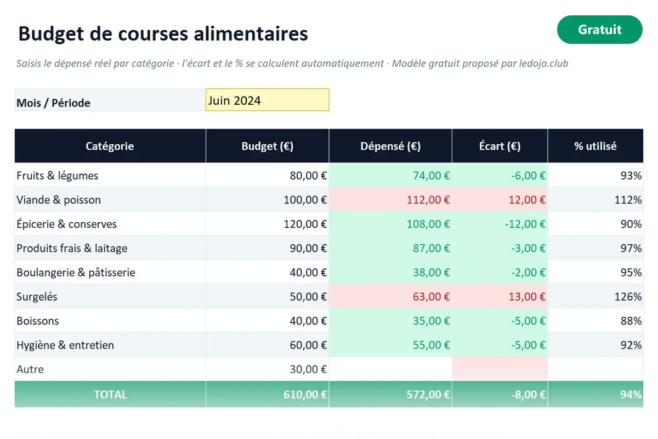Screen dimensions: 658x439
Task: Click the 30,00 € budget for Autre
Action: click(268, 369)
